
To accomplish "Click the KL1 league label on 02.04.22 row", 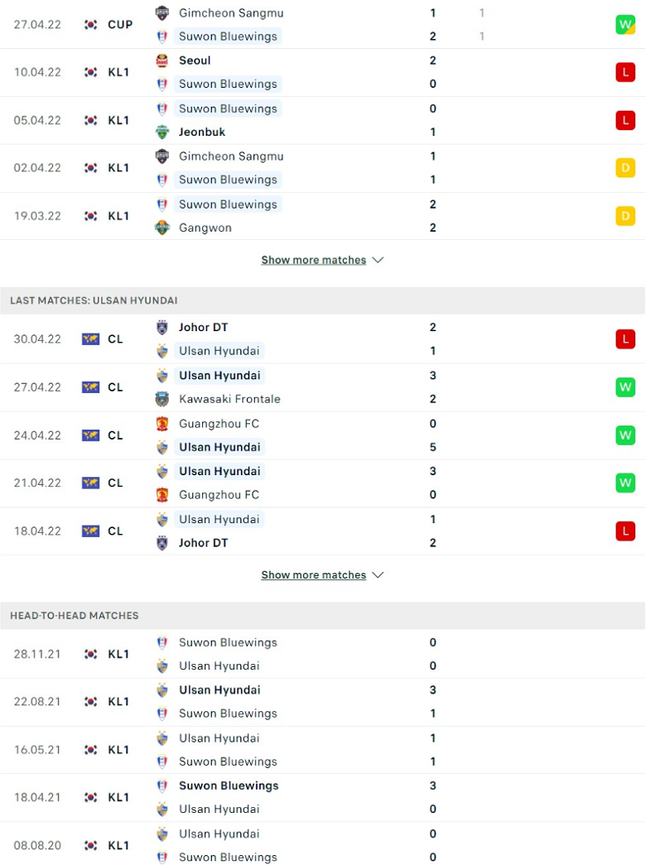I will coord(118,168).
